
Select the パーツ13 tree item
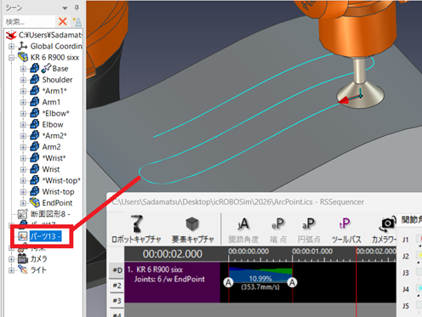click(45, 236)
